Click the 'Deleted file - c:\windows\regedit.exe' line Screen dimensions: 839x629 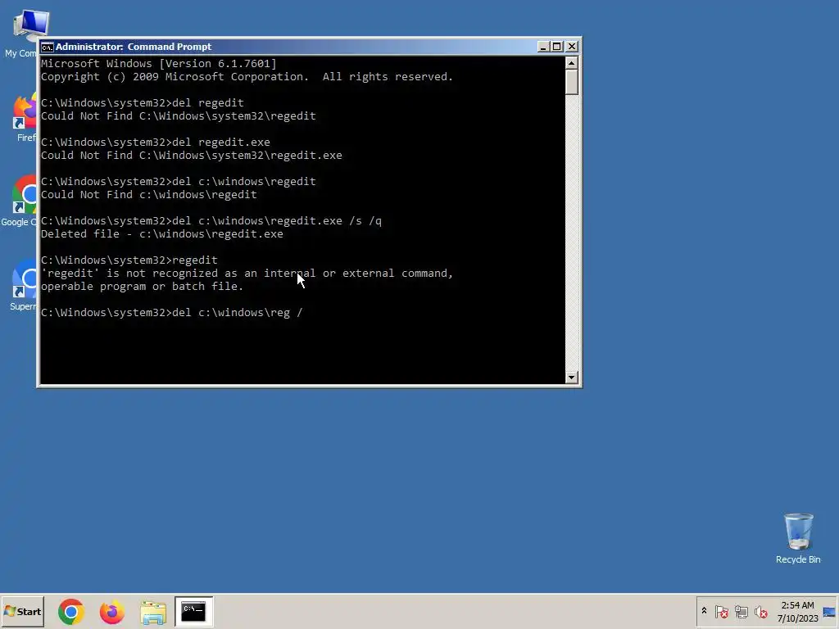click(x=162, y=234)
